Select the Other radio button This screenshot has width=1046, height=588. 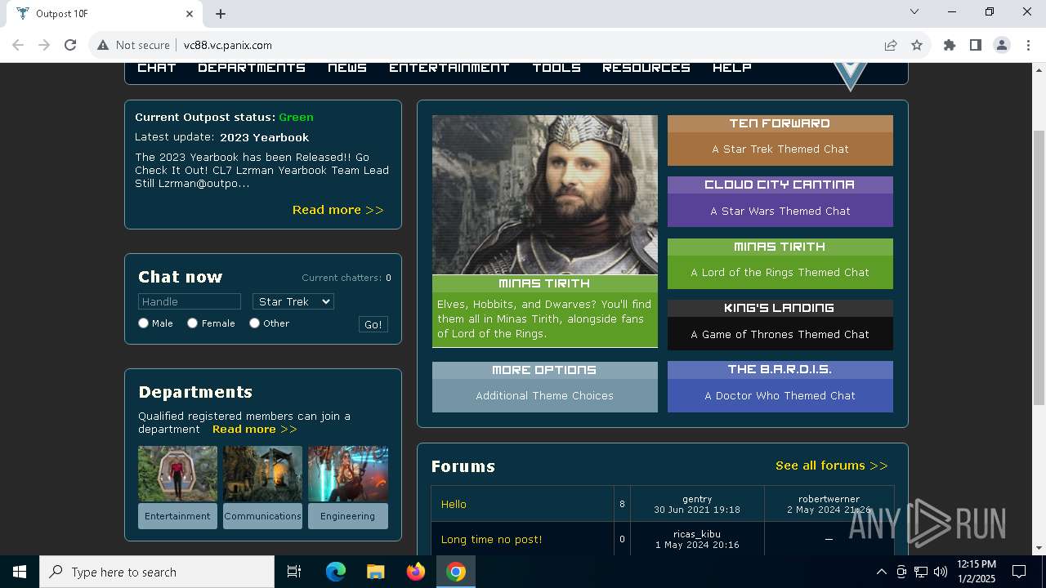tap(255, 323)
